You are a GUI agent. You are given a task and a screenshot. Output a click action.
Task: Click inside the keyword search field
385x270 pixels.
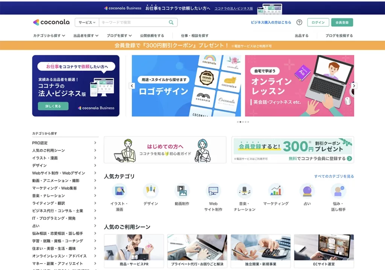pyautogui.click(x=134, y=22)
